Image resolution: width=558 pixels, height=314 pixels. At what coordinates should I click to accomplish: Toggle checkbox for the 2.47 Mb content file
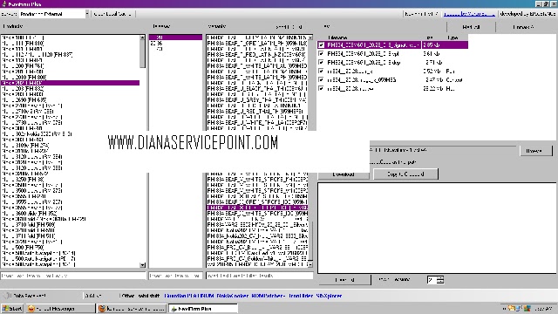322,79
